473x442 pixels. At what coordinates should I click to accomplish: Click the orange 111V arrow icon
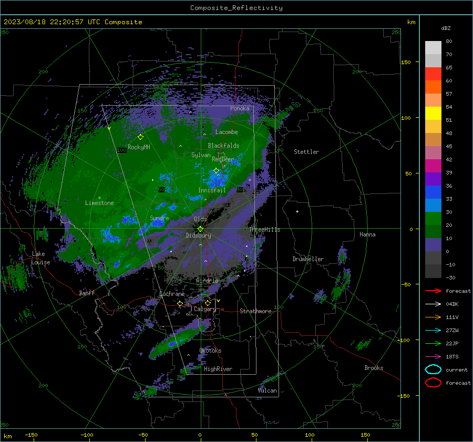coord(433,317)
